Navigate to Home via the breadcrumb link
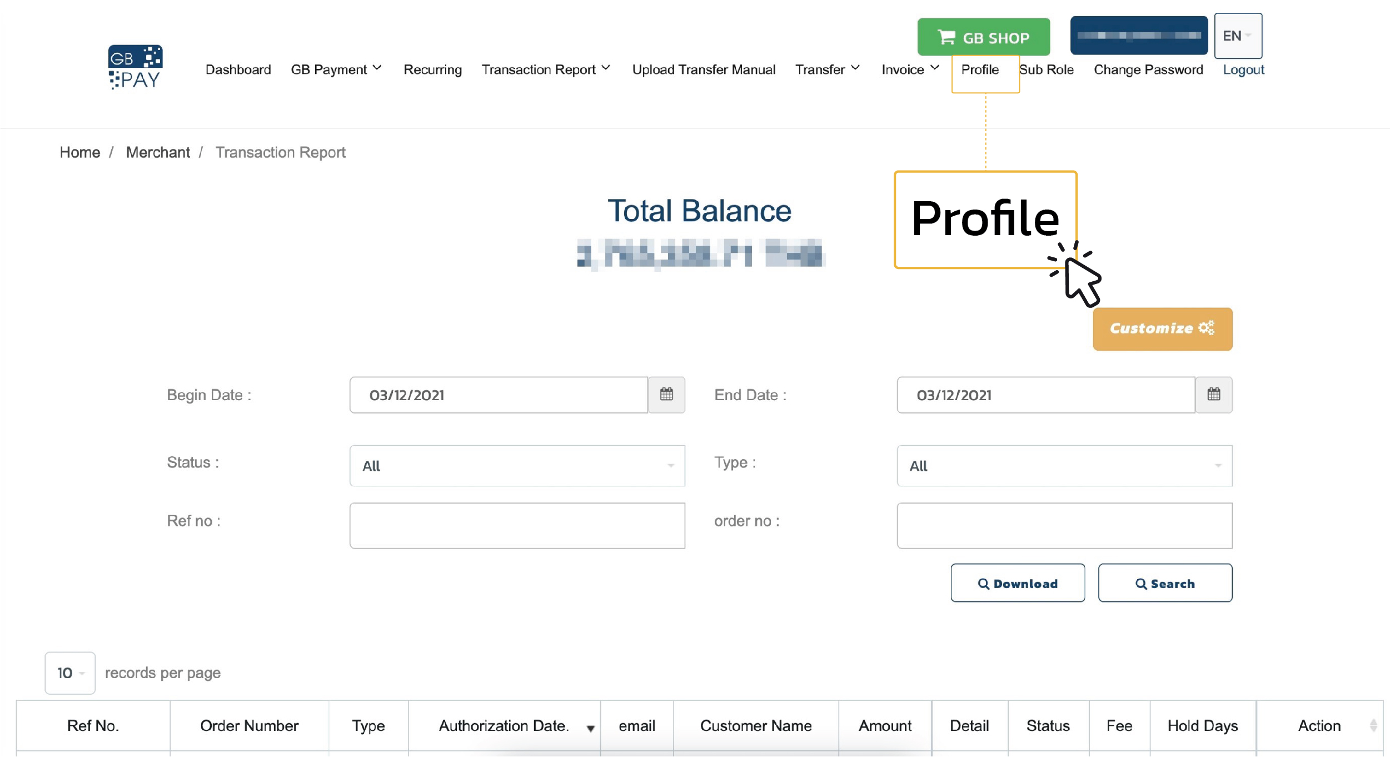The image size is (1390, 757). 79,152
